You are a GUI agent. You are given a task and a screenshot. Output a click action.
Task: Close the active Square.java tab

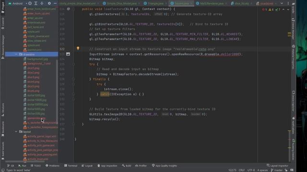191,3
